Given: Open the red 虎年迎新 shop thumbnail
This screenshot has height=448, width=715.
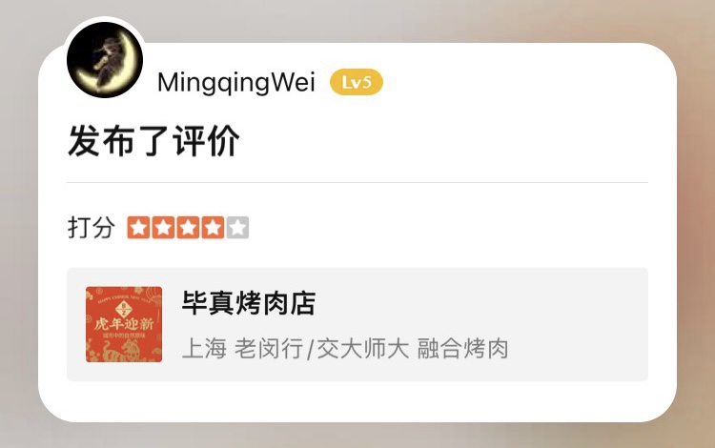Looking at the screenshot, I should click(x=124, y=324).
